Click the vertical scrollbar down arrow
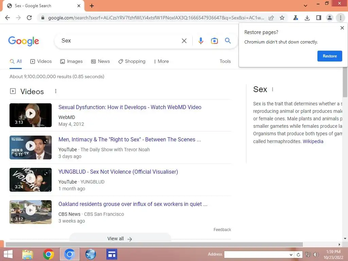Screen dimensions: 348x261 click(345, 239)
